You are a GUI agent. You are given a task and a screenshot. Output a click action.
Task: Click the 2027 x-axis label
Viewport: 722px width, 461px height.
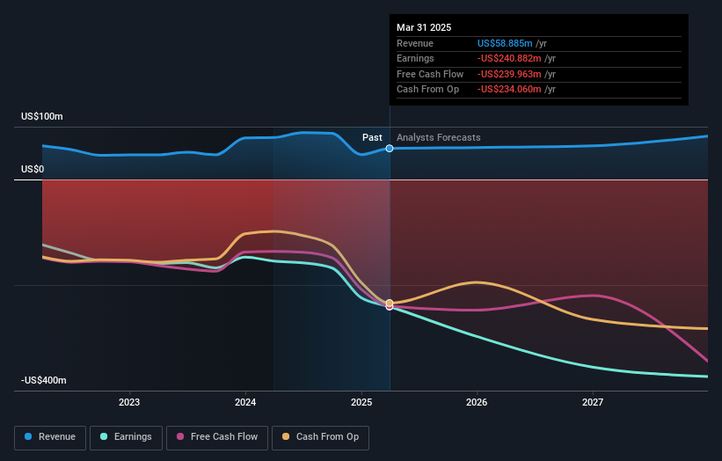tap(593, 402)
